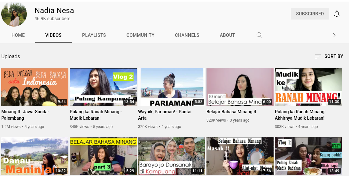The width and height of the screenshot is (349, 176).
Task: Open the Barayo jo Dunsanak di Kampuang thumbnail
Action: (171, 156)
